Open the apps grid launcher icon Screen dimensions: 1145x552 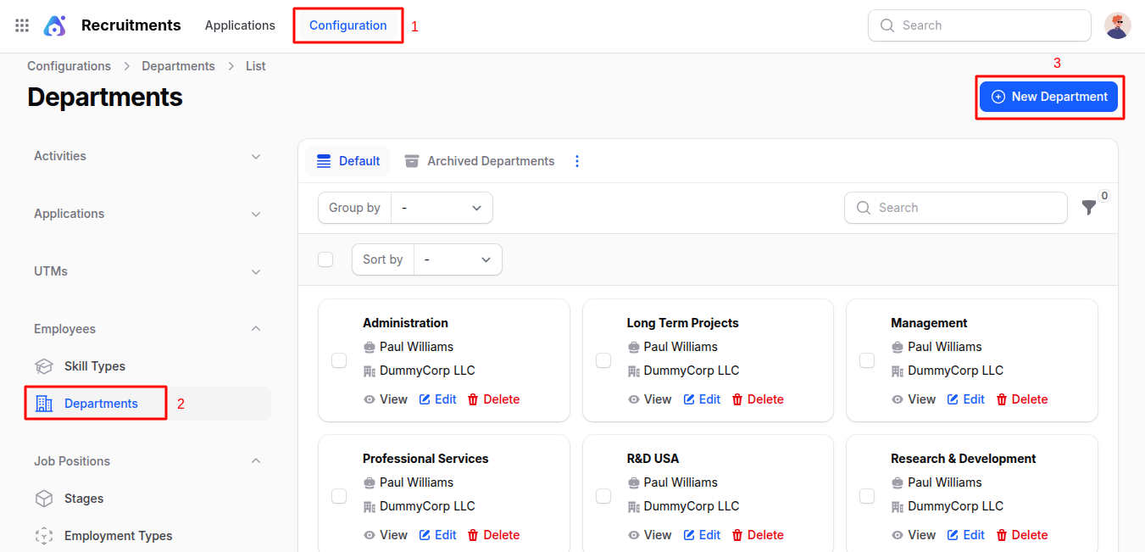(21, 25)
